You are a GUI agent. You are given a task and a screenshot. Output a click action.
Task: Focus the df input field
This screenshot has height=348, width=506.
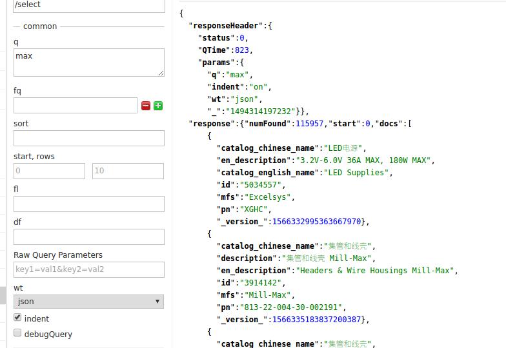click(89, 237)
